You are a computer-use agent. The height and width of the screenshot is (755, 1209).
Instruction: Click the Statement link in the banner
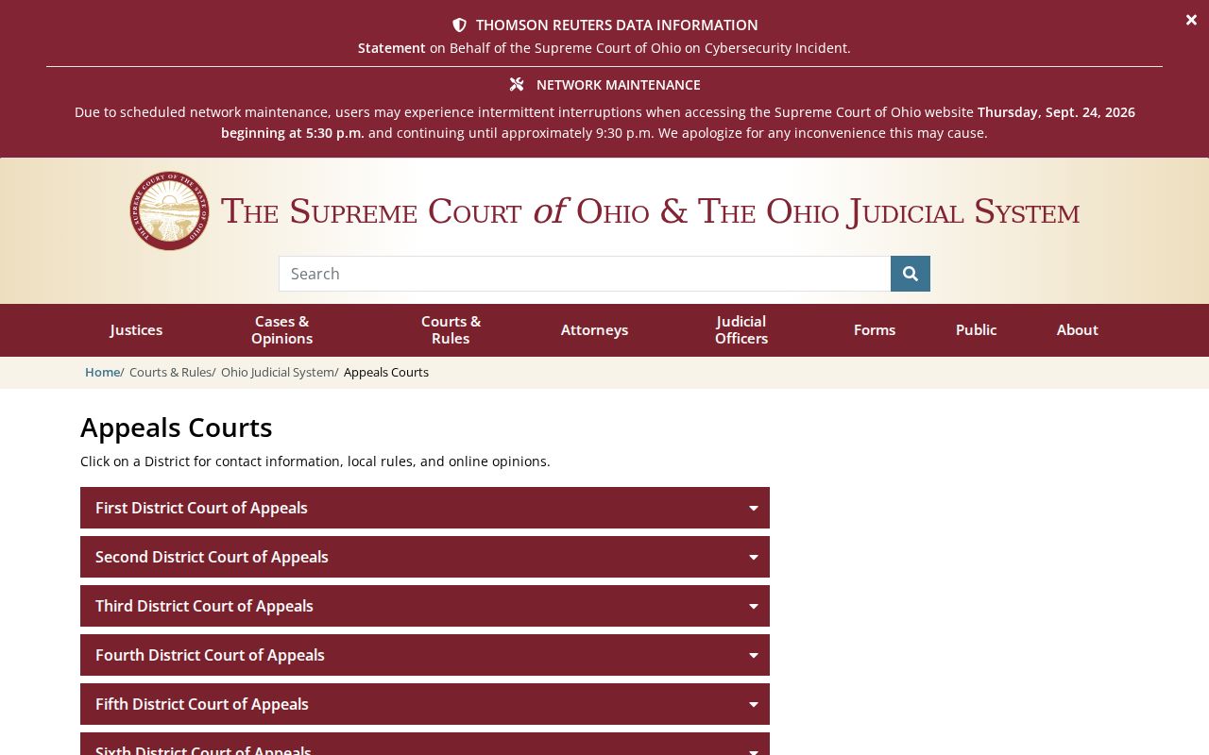click(x=391, y=48)
